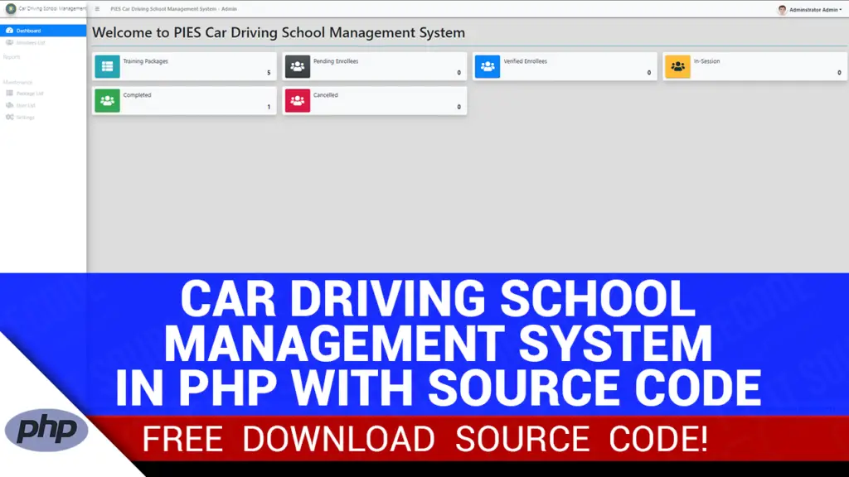Select Dashboard in the sidebar menu
849x477 pixels.
pos(27,30)
